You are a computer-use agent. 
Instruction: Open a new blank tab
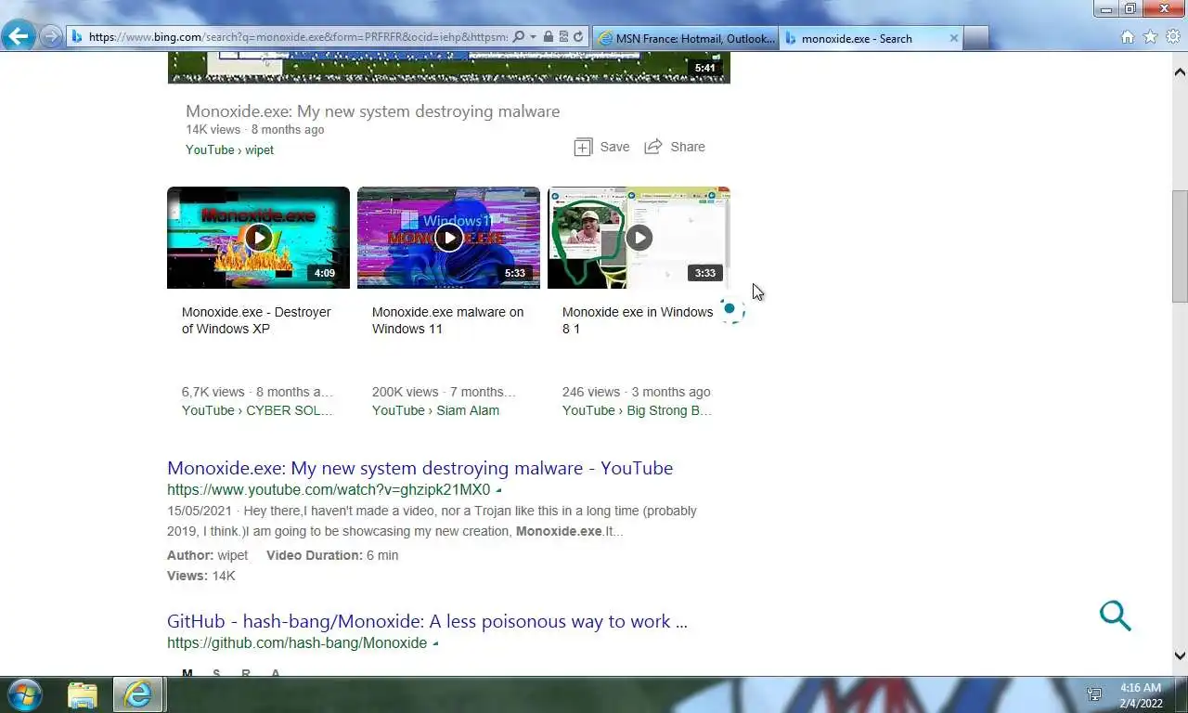(976, 38)
